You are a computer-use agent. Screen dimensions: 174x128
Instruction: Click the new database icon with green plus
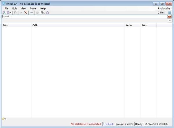(x=4, y=13)
